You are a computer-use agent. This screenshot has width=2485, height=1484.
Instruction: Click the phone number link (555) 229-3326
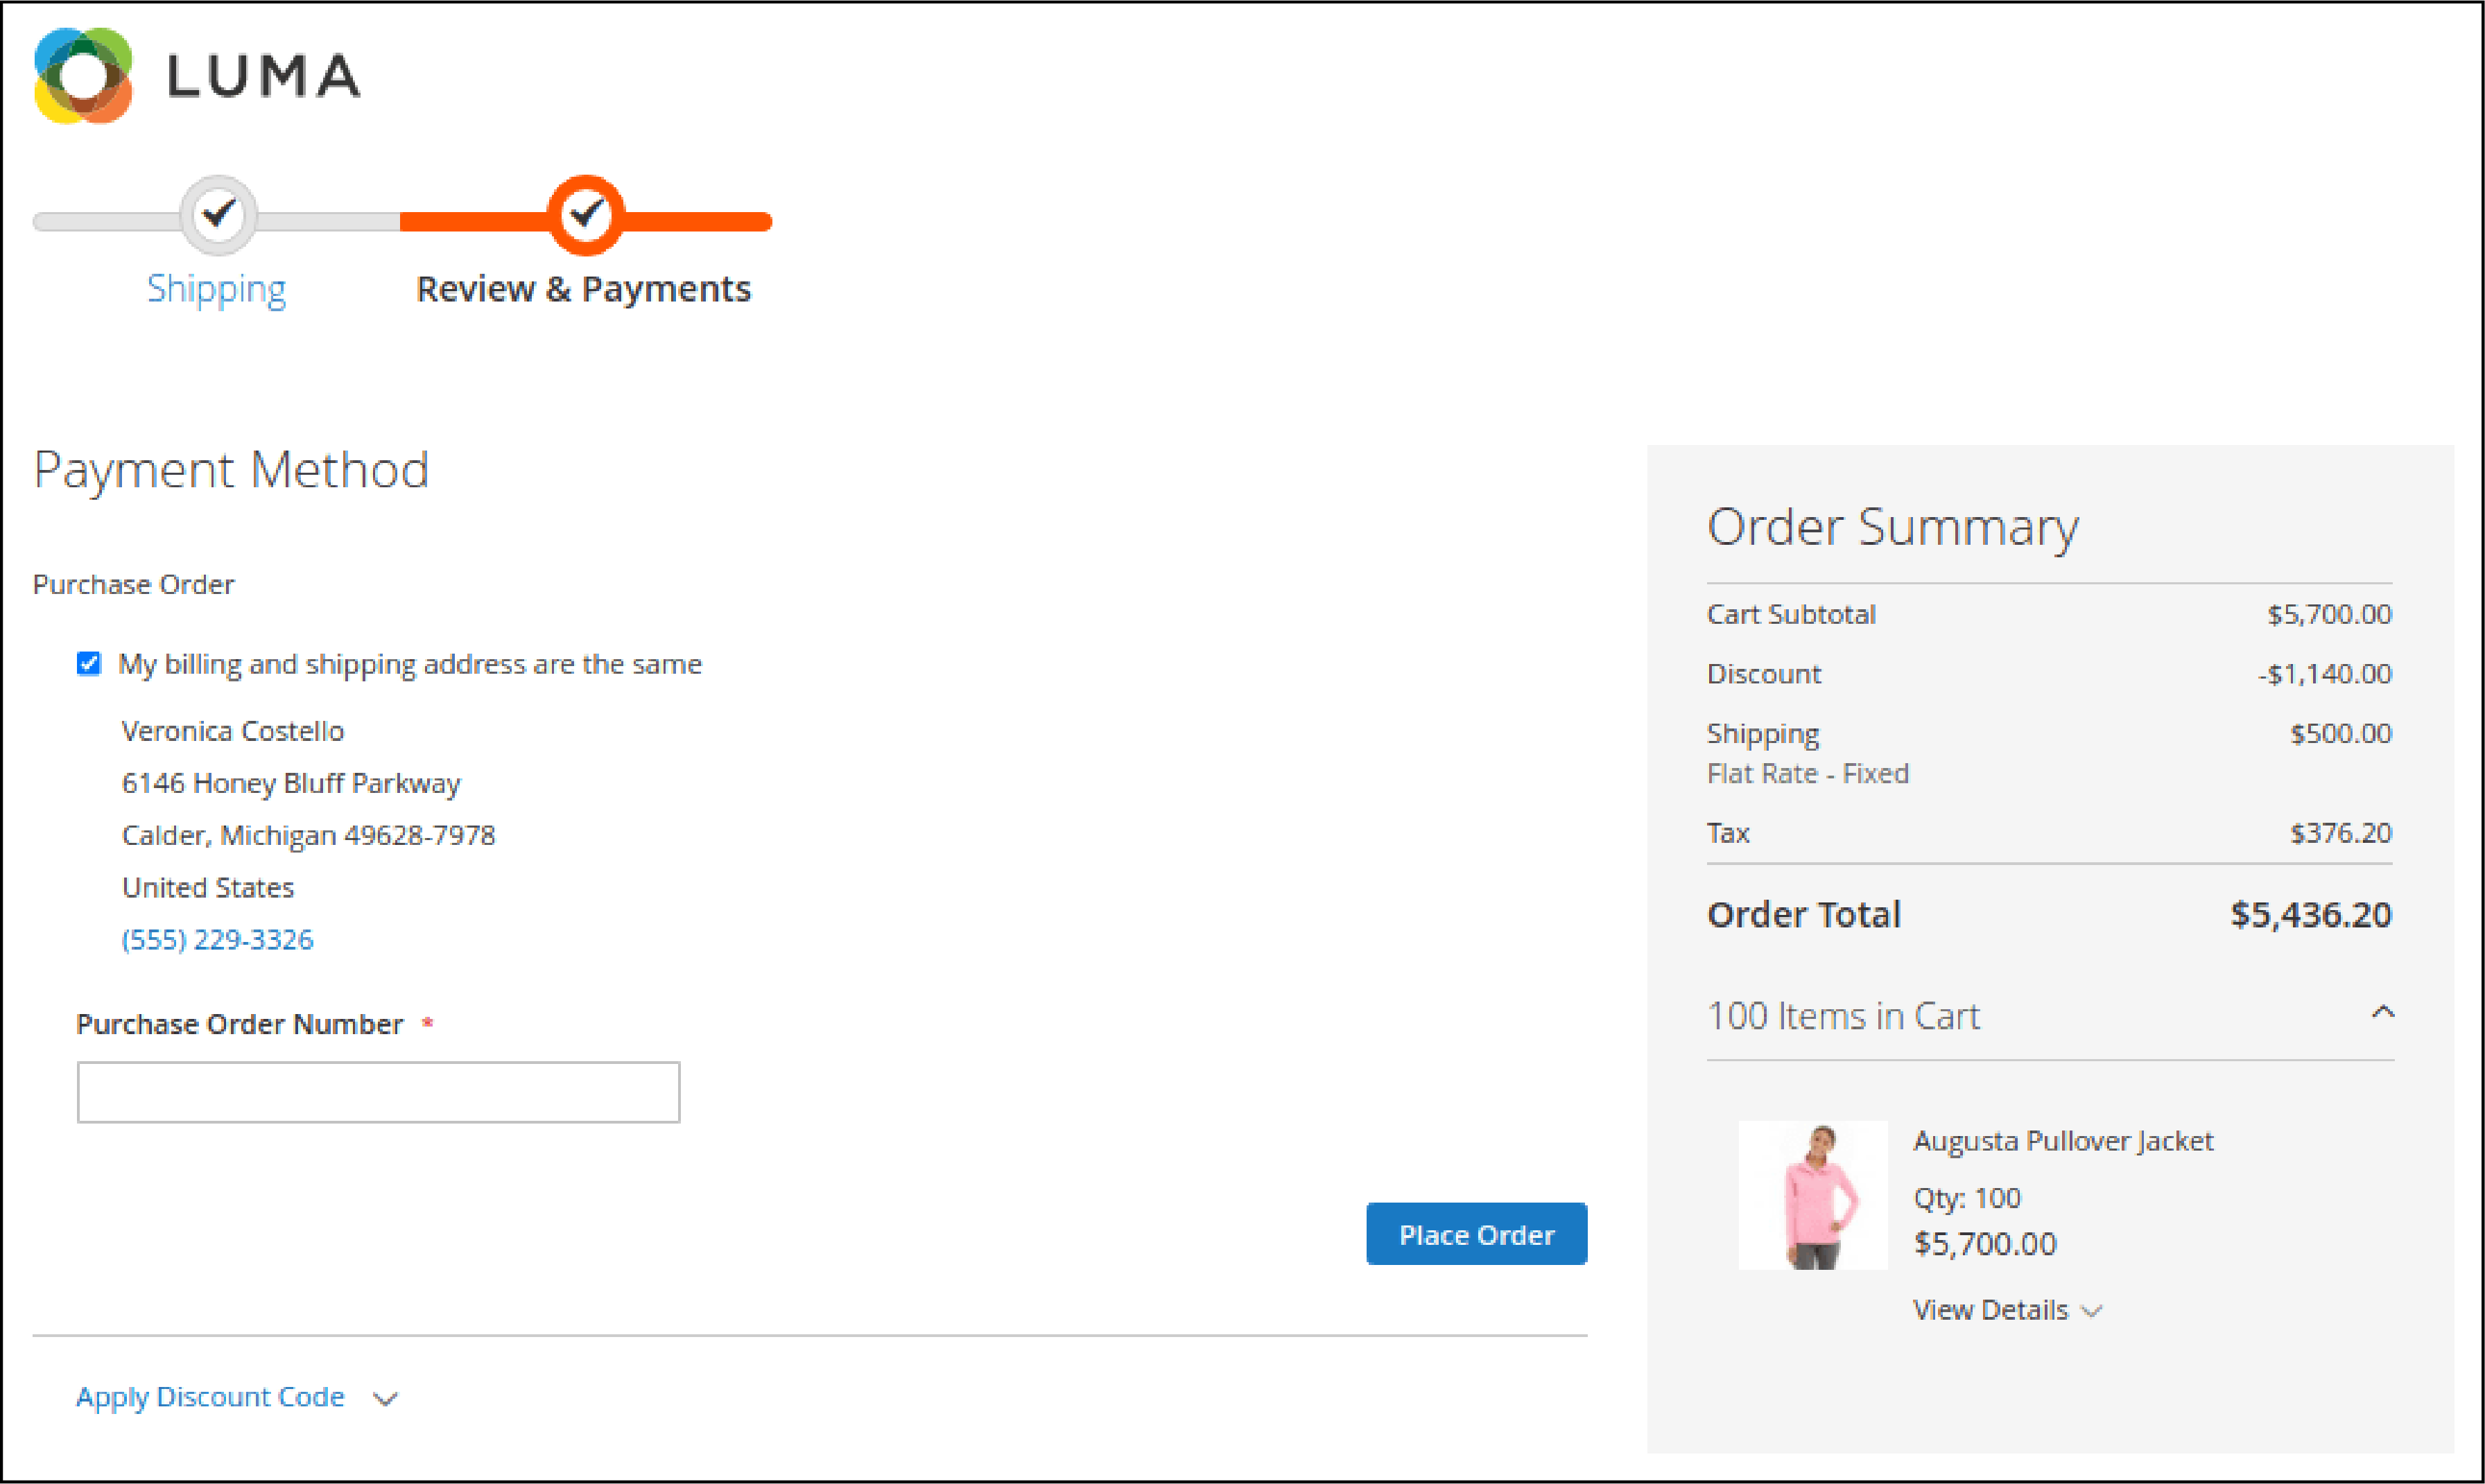(x=216, y=938)
